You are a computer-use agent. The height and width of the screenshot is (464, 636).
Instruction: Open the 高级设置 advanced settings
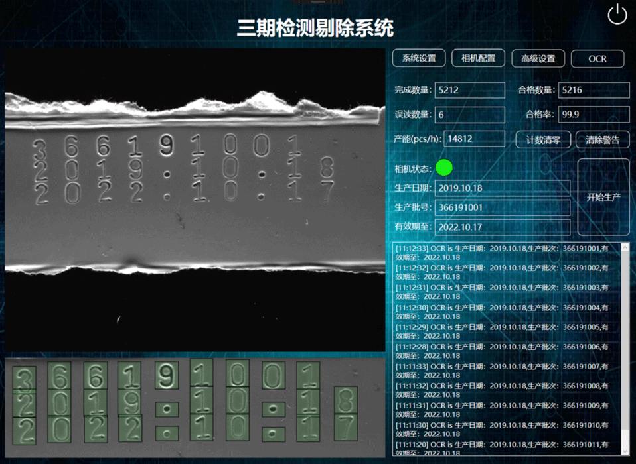[x=538, y=58]
